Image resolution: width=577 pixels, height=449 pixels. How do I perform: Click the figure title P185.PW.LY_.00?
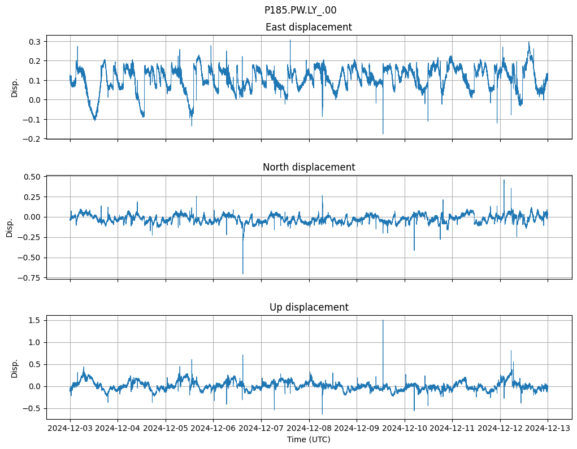pyautogui.click(x=300, y=10)
